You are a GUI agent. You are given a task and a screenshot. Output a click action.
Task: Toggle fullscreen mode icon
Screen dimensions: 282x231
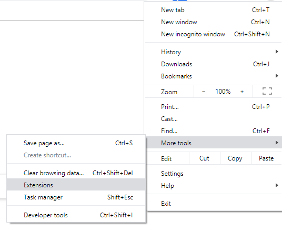click(267, 91)
